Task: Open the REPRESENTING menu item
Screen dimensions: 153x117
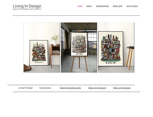Action: click(x=102, y=6)
